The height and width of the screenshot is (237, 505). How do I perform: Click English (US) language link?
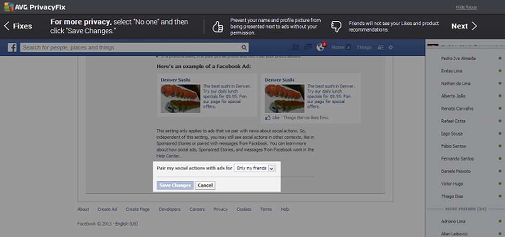click(127, 224)
